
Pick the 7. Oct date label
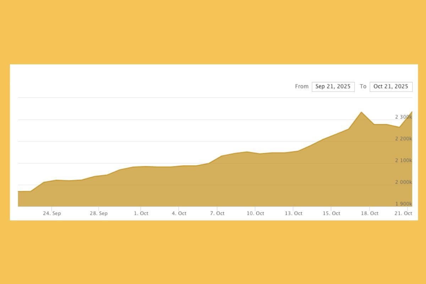[x=217, y=213]
